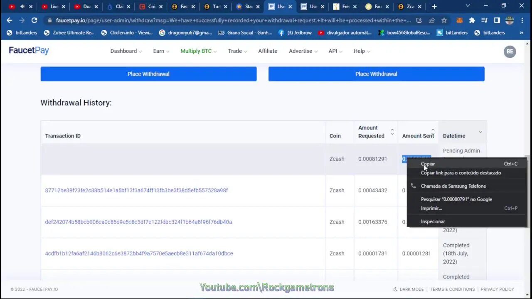Open the Zubee Ultimate bookmark
Screen dimensions: 532x299
tap(69, 32)
